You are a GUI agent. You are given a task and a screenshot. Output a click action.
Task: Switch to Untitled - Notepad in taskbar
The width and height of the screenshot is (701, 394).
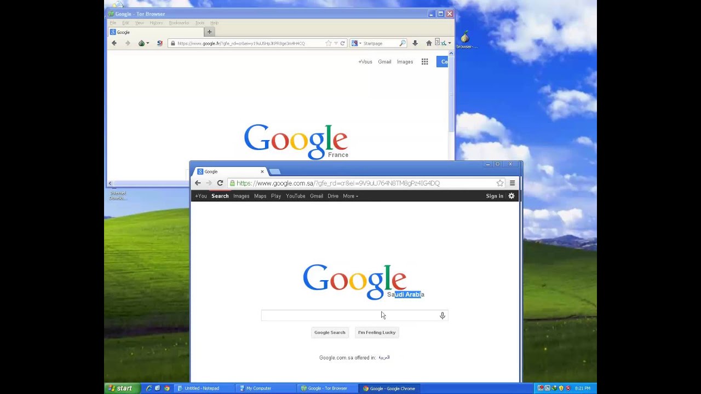pos(205,389)
